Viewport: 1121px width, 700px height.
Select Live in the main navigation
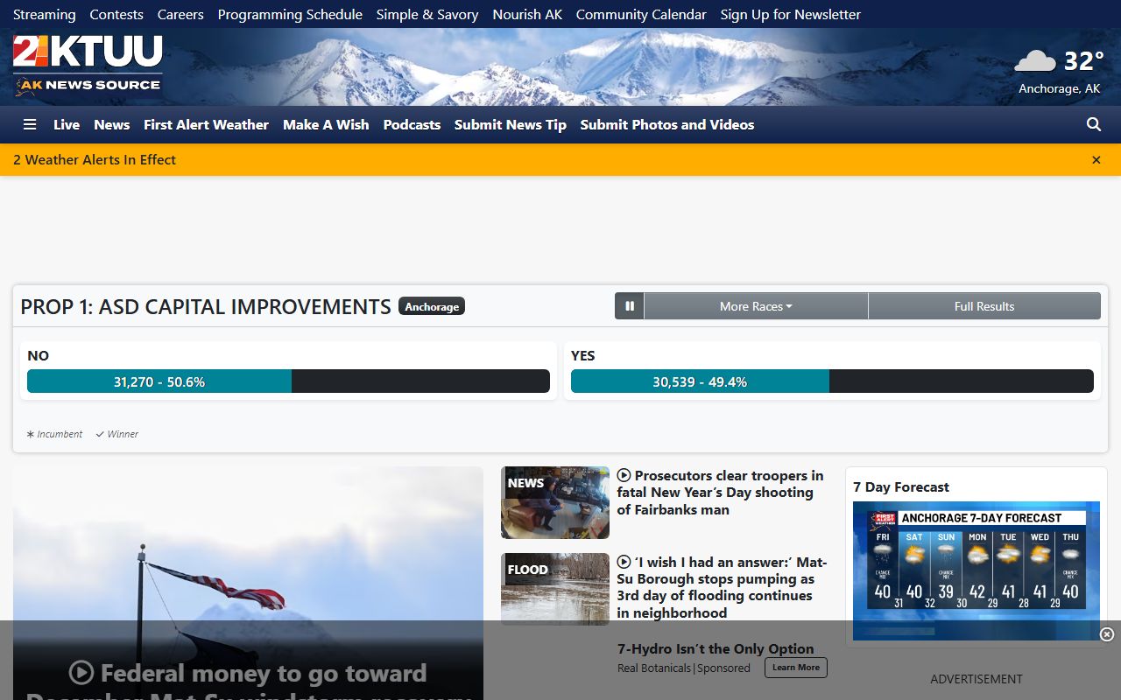[x=67, y=124]
